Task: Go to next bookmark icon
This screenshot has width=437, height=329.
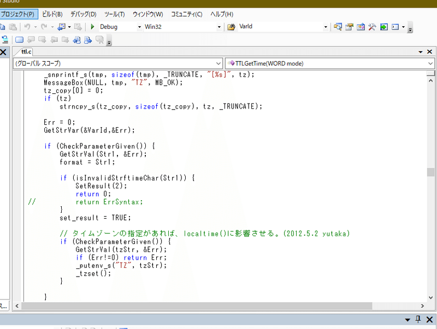Action: coord(43,40)
